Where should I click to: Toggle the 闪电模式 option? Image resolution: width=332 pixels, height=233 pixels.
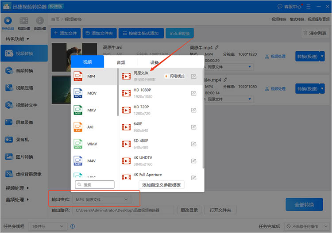[175, 76]
